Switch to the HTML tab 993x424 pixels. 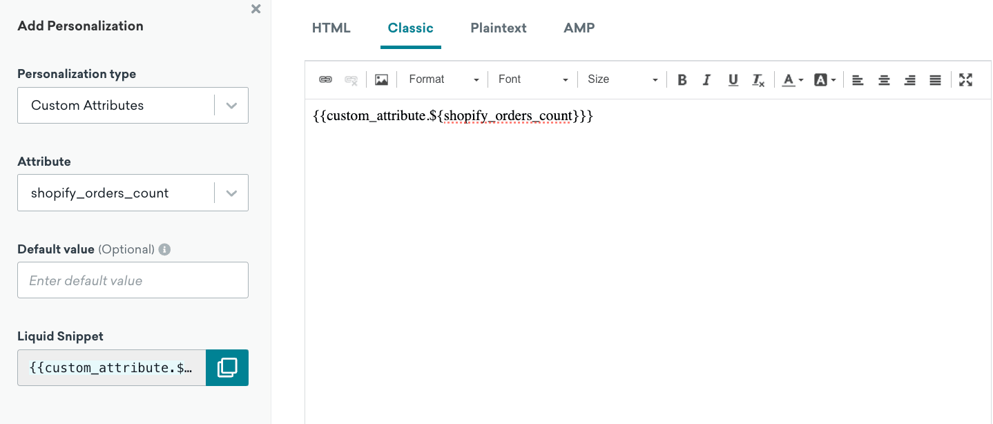[x=331, y=28]
